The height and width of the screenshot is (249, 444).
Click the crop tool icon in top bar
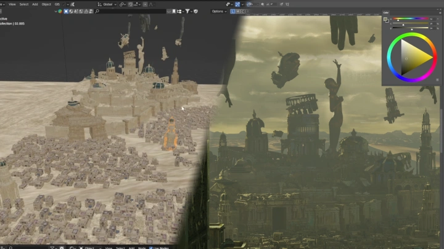point(287,4)
